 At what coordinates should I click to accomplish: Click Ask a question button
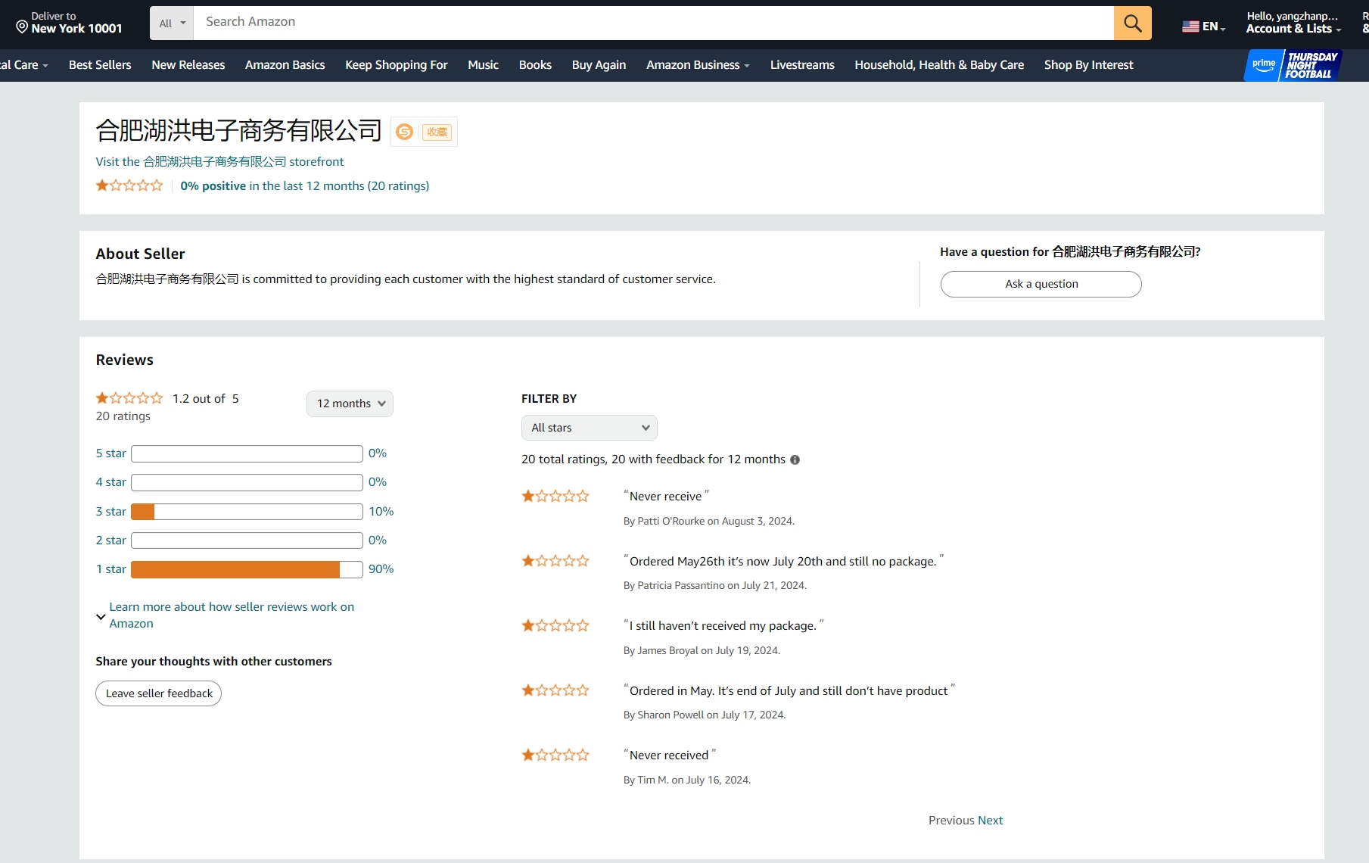1041,284
